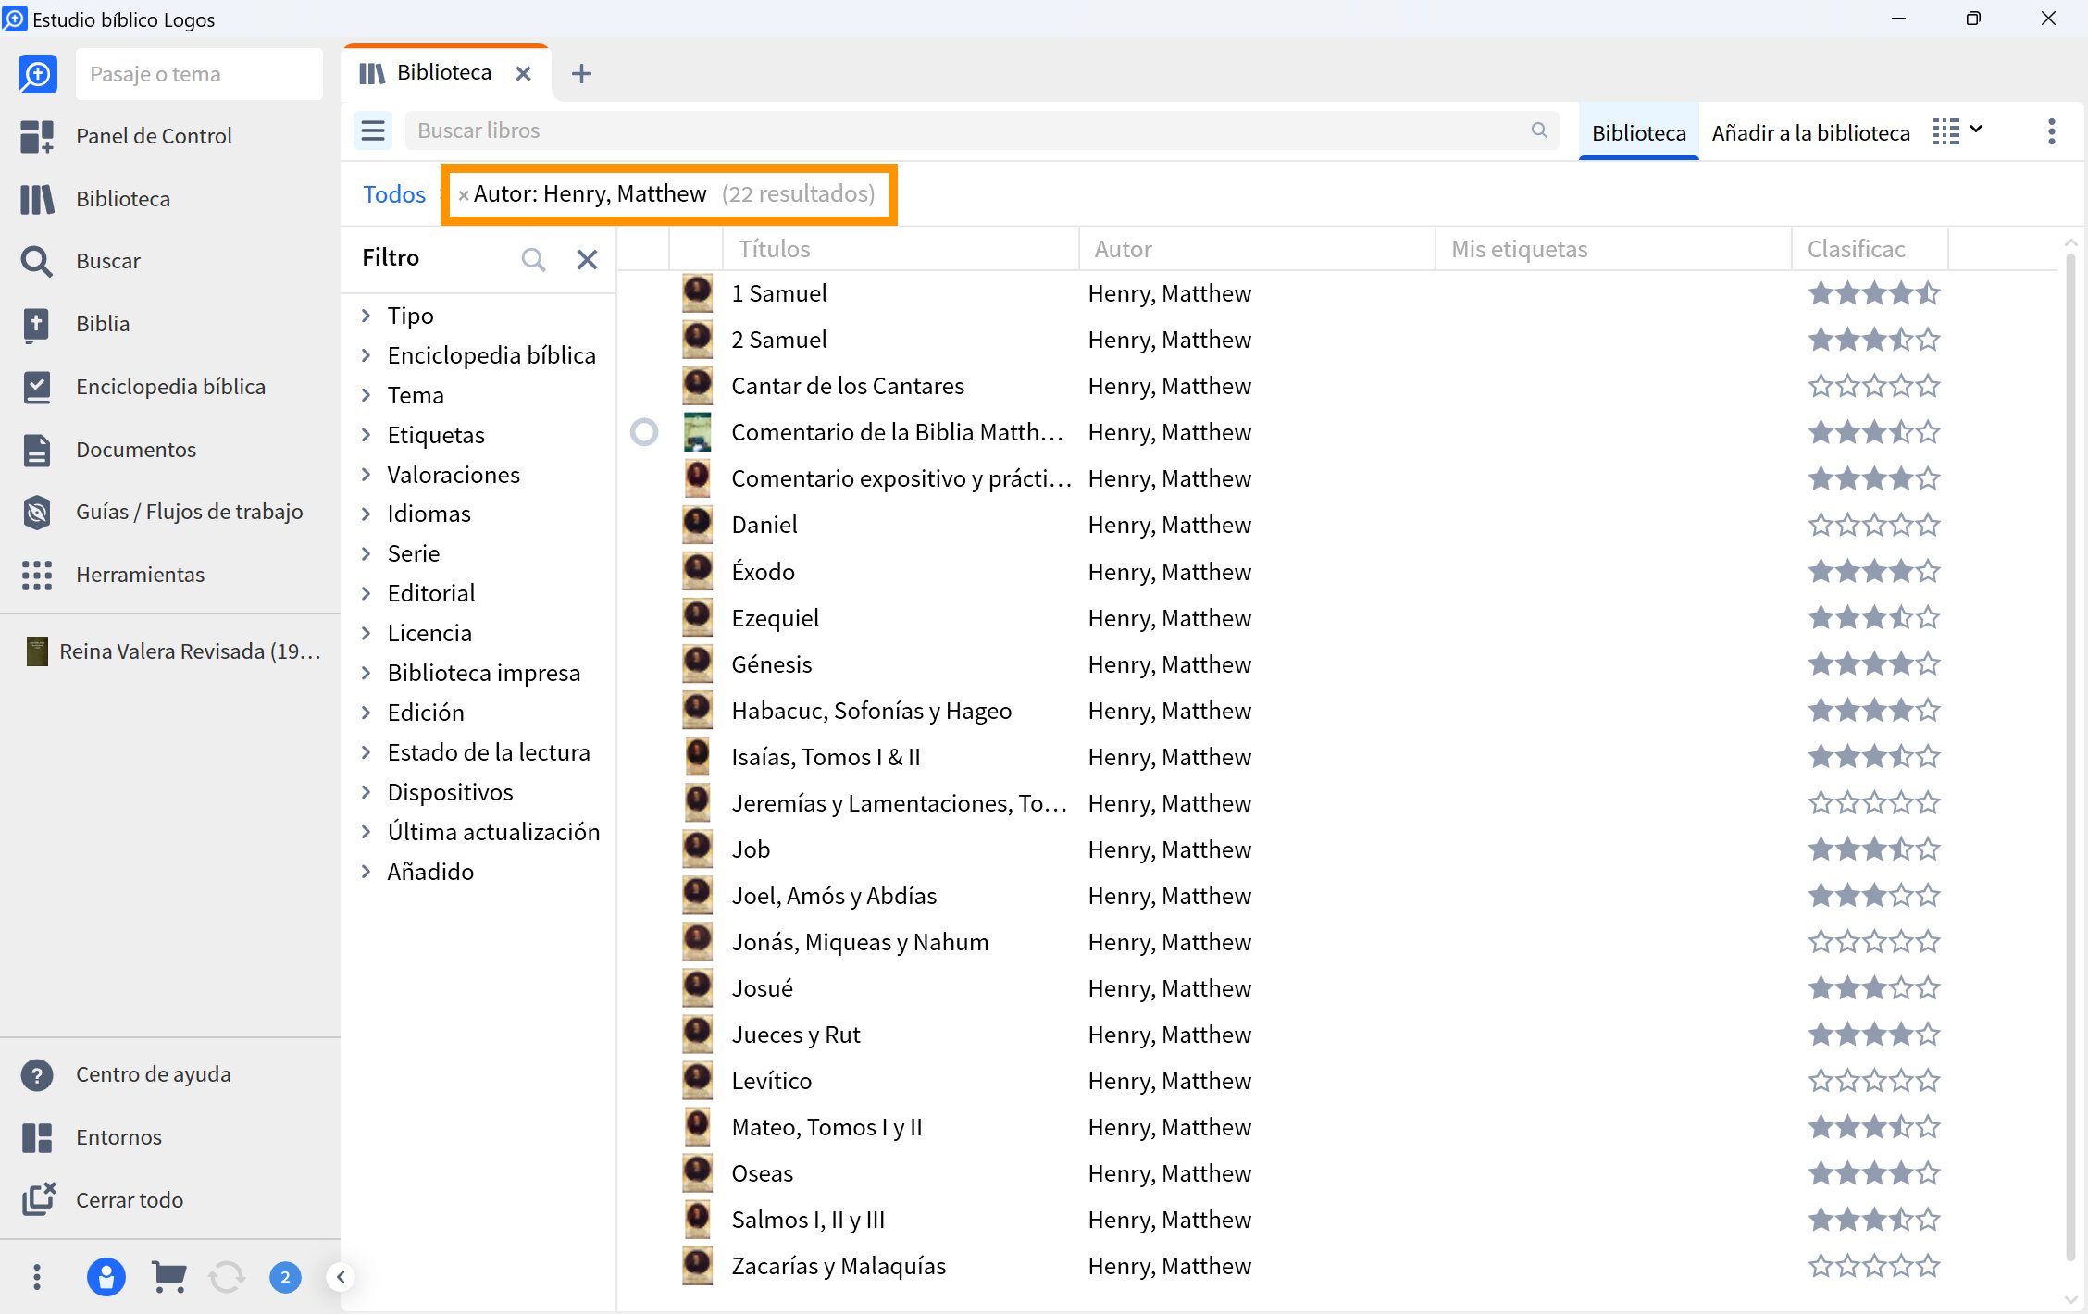The image size is (2088, 1314).
Task: Click the Todos link
Action: tap(393, 194)
